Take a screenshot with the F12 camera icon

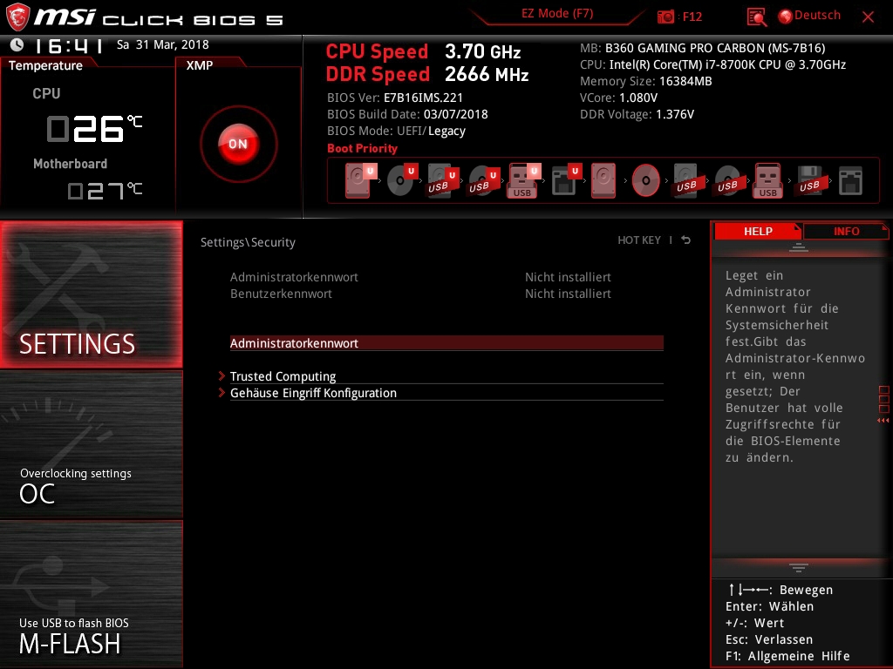point(665,17)
